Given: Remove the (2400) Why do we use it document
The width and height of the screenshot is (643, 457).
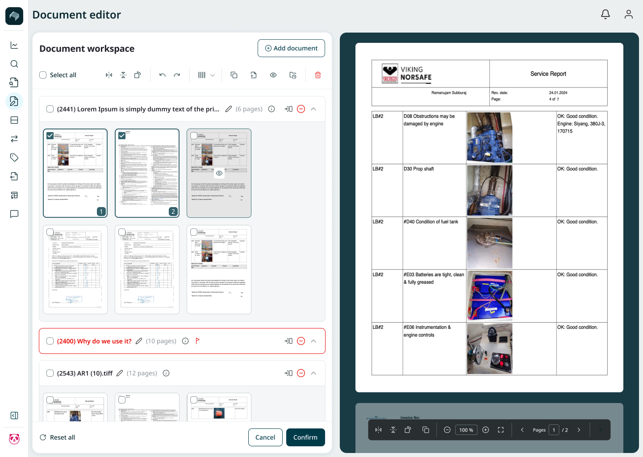Looking at the screenshot, I should click(x=301, y=341).
